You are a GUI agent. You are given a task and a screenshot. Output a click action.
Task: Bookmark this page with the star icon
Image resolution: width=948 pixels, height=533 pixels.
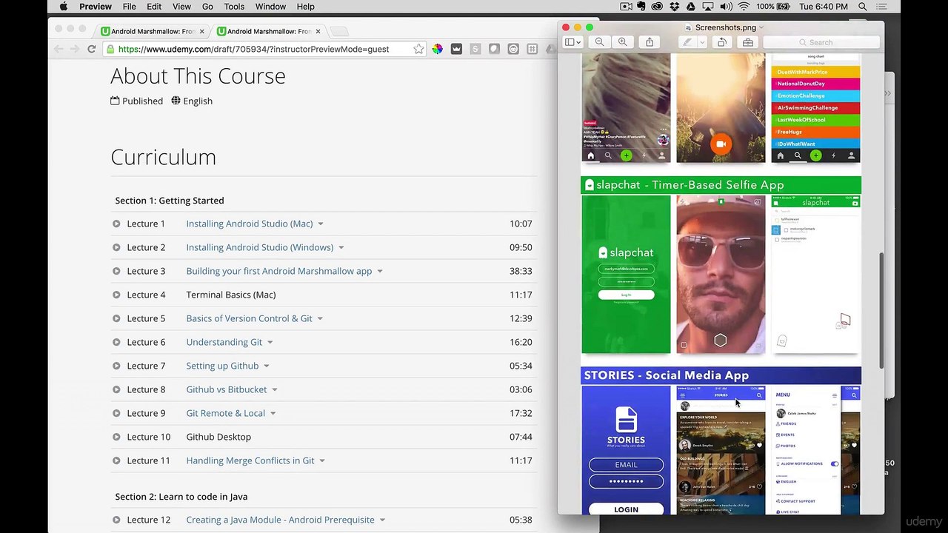click(x=418, y=49)
